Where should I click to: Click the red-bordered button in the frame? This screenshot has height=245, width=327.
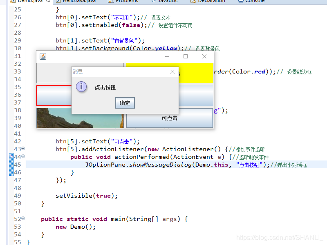point(54,96)
